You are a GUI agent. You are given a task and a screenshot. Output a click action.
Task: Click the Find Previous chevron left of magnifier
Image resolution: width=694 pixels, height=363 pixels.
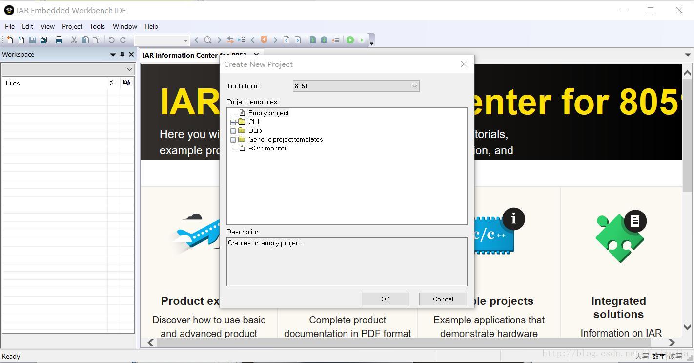click(197, 40)
